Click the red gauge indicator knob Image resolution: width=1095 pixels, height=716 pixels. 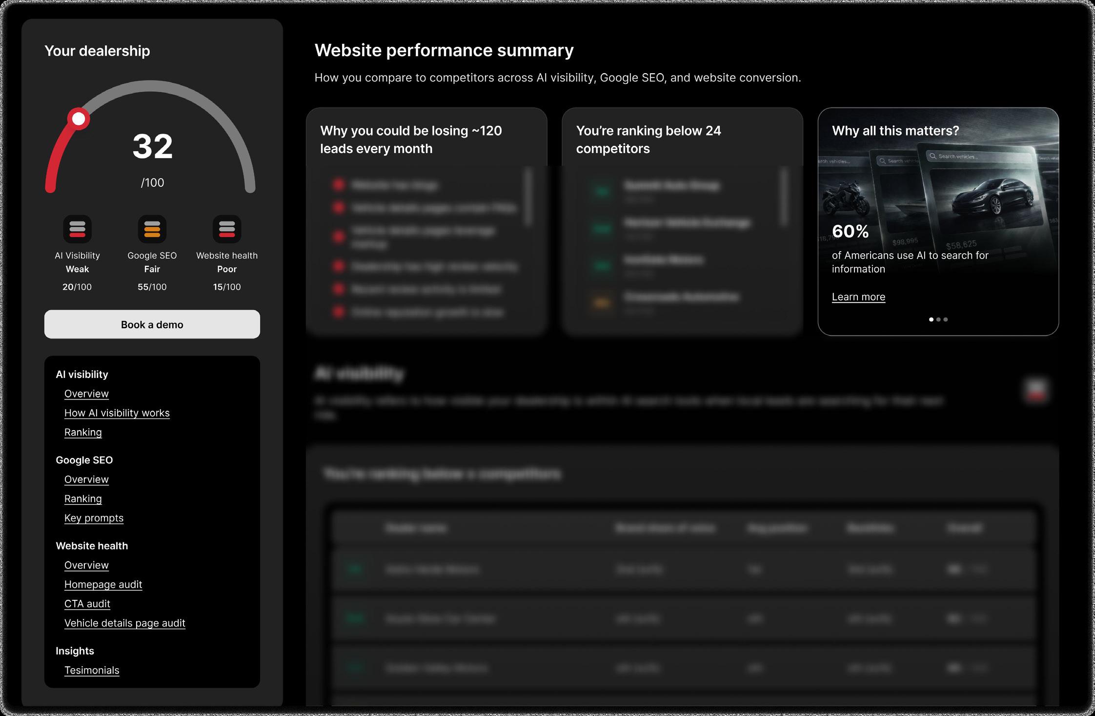coord(79,119)
